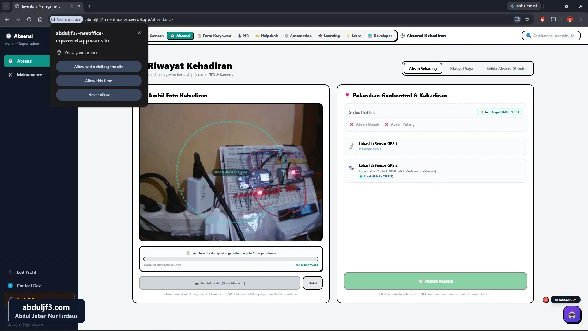
Task: Open the Helpdesk tab
Action: [266, 36]
